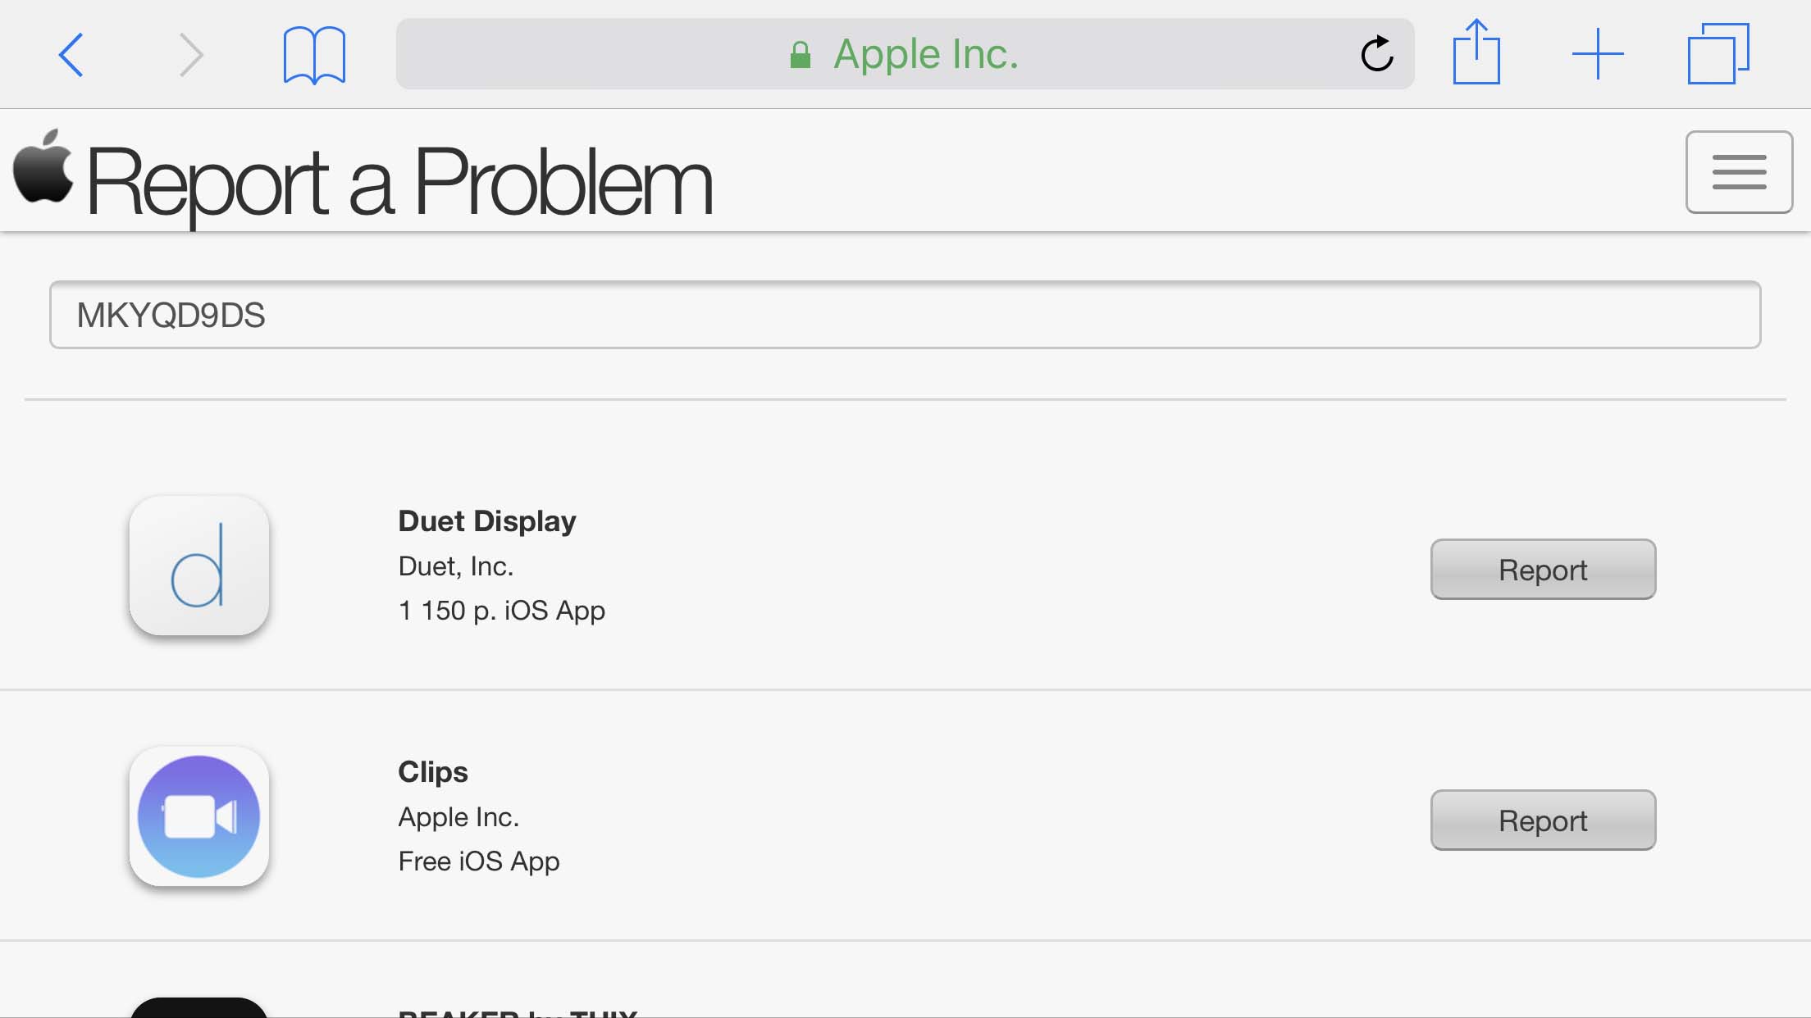Click the green padlock security icon
This screenshot has width=1811, height=1018.
(800, 55)
